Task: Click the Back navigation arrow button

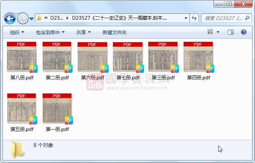Action: (10, 18)
